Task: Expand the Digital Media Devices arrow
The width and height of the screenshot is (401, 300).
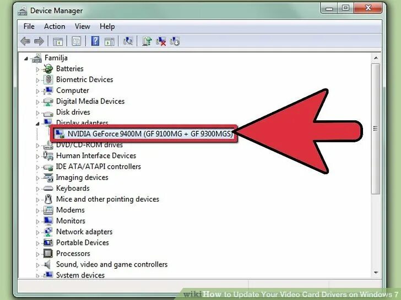Action: point(37,102)
